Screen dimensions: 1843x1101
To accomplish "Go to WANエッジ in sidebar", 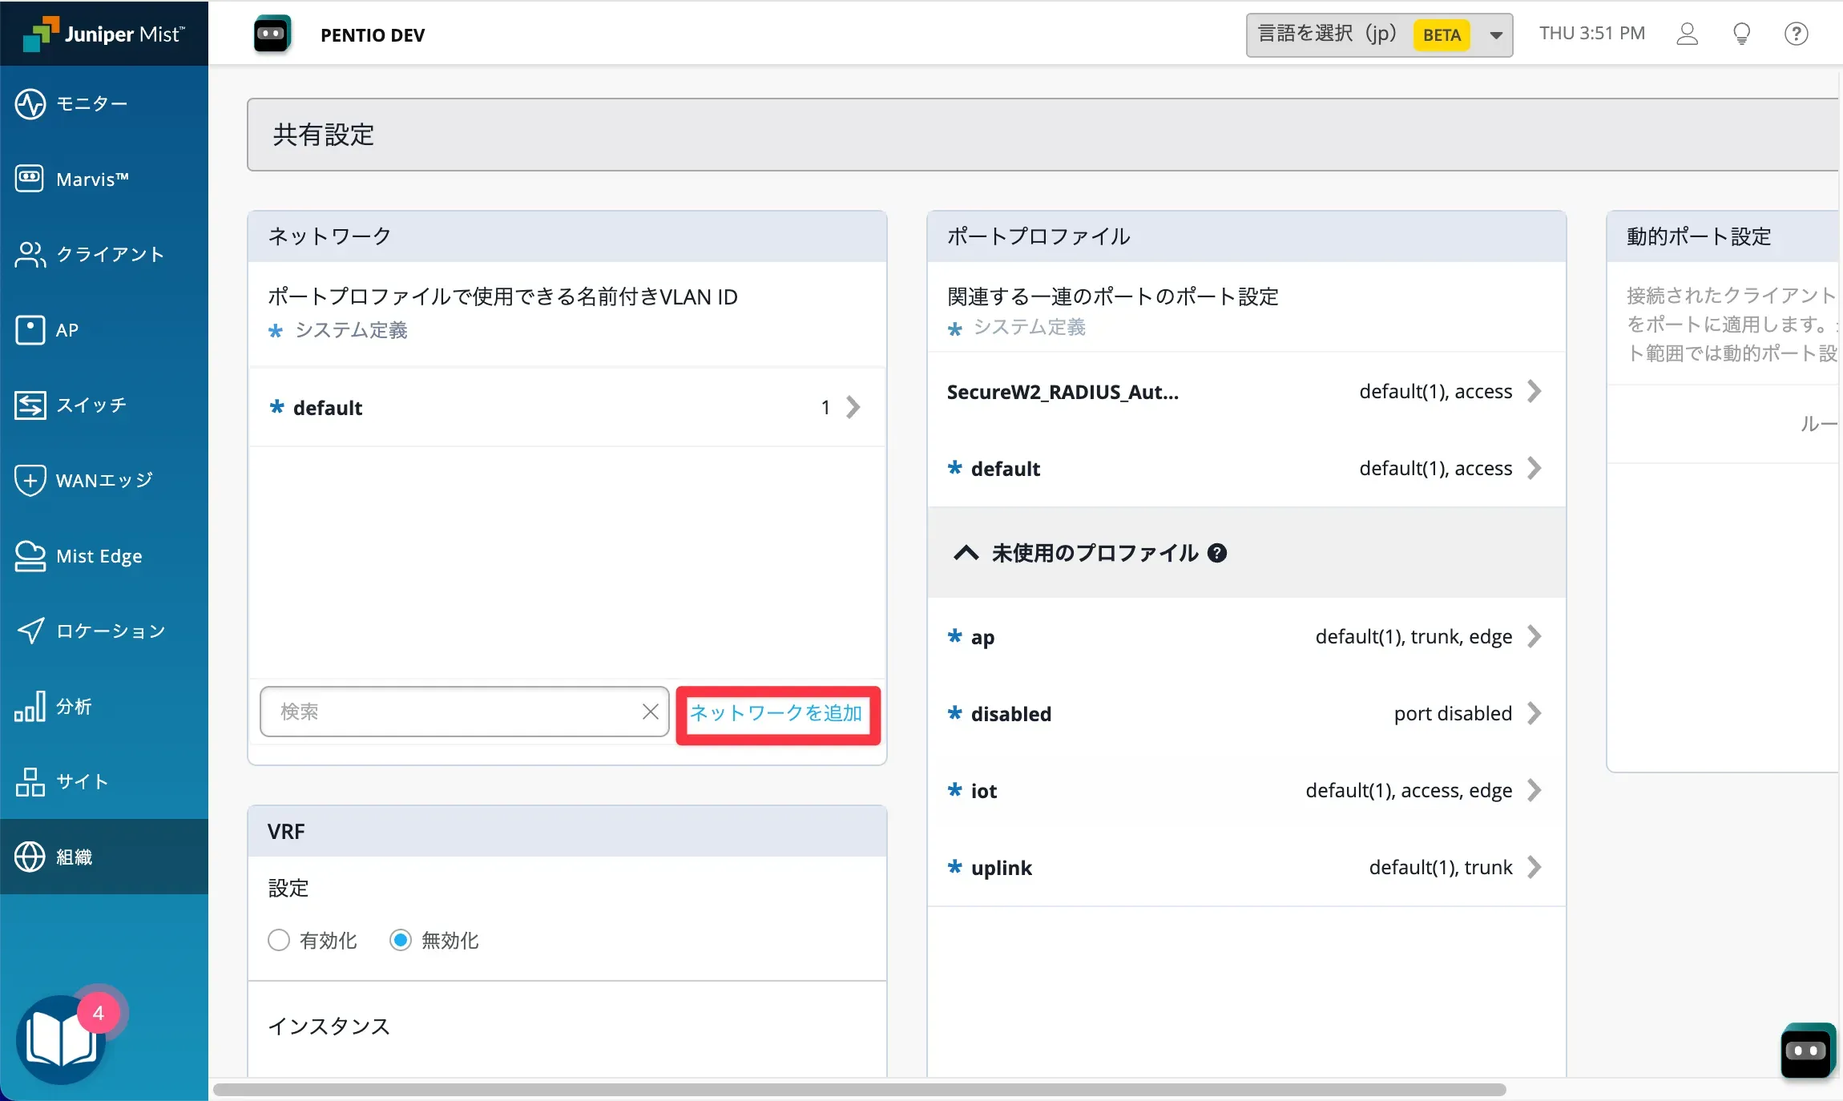I will tap(103, 480).
